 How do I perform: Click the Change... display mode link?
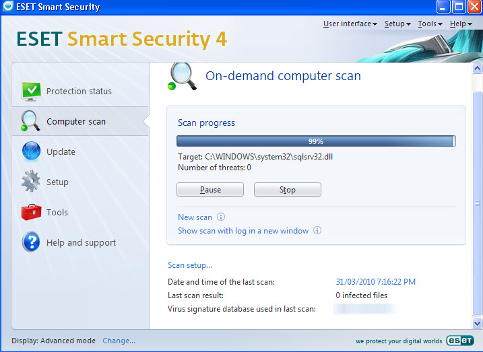click(x=119, y=341)
